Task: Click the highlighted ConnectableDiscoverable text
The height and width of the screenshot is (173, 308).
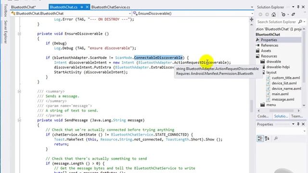Action: tap(158, 58)
